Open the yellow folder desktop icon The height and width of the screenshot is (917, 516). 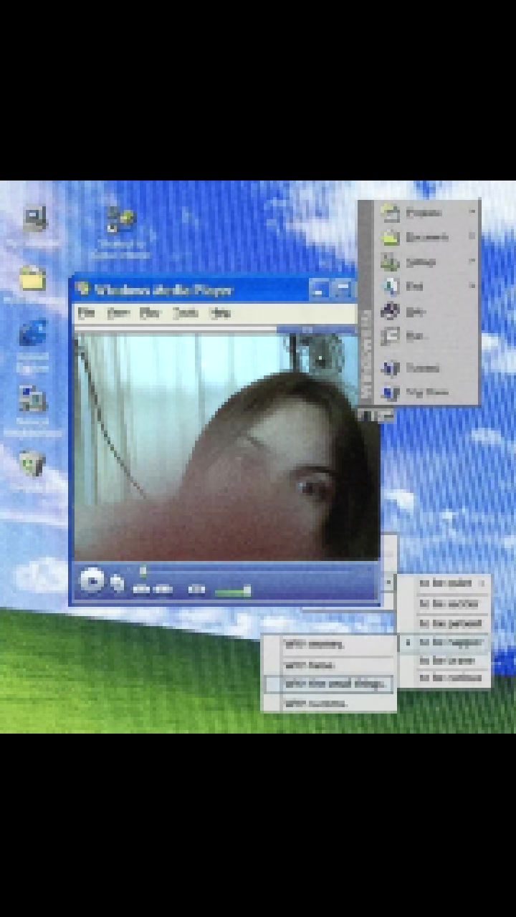[x=33, y=278]
